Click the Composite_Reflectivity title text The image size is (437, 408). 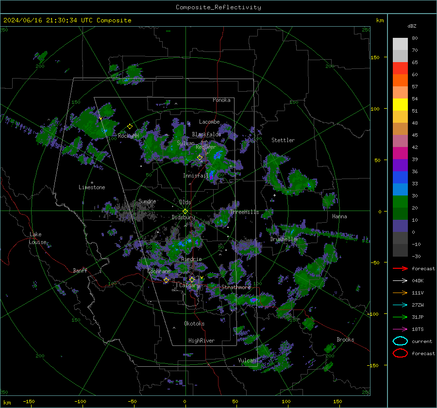(218, 7)
